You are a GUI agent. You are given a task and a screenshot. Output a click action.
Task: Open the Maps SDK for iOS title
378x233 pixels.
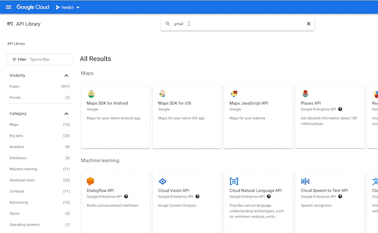174,103
